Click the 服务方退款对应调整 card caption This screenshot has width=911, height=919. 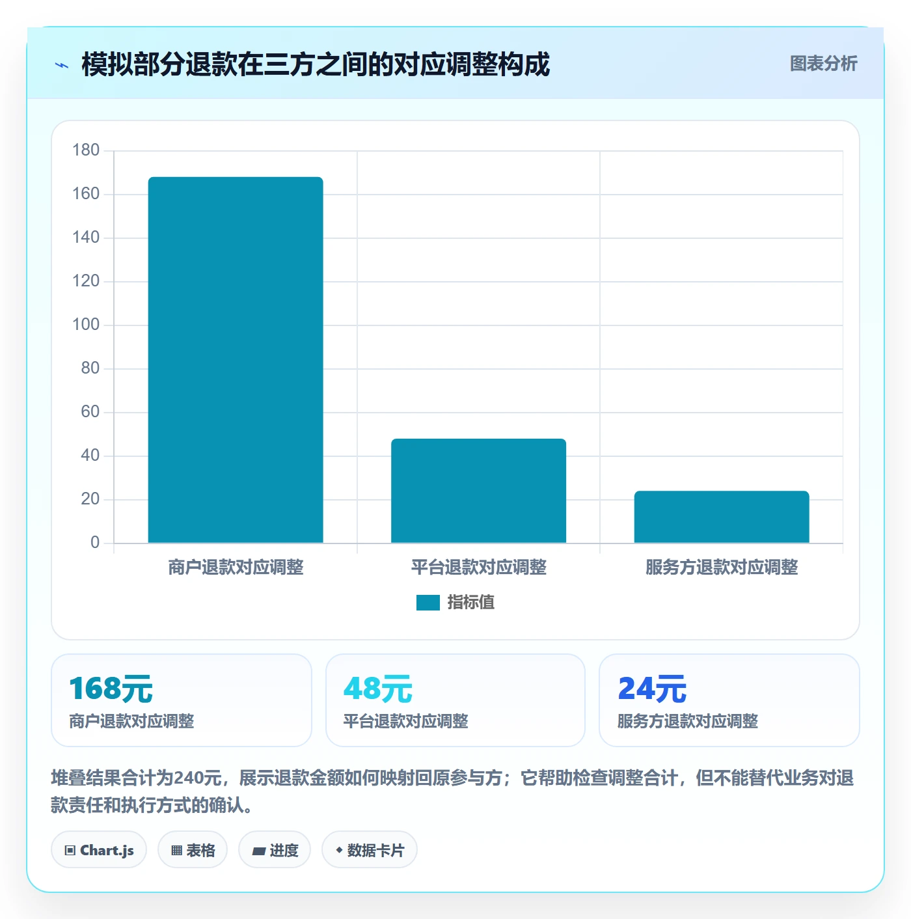pyautogui.click(x=688, y=721)
